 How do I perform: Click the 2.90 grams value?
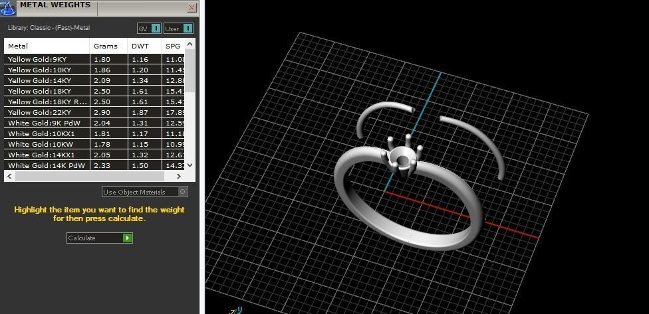click(x=102, y=112)
